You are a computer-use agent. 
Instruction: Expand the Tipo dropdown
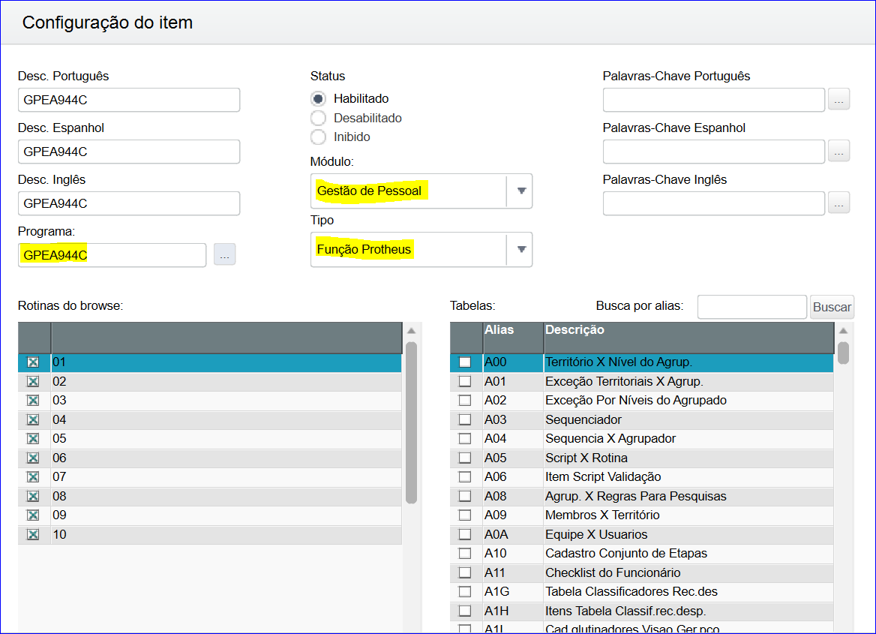521,250
